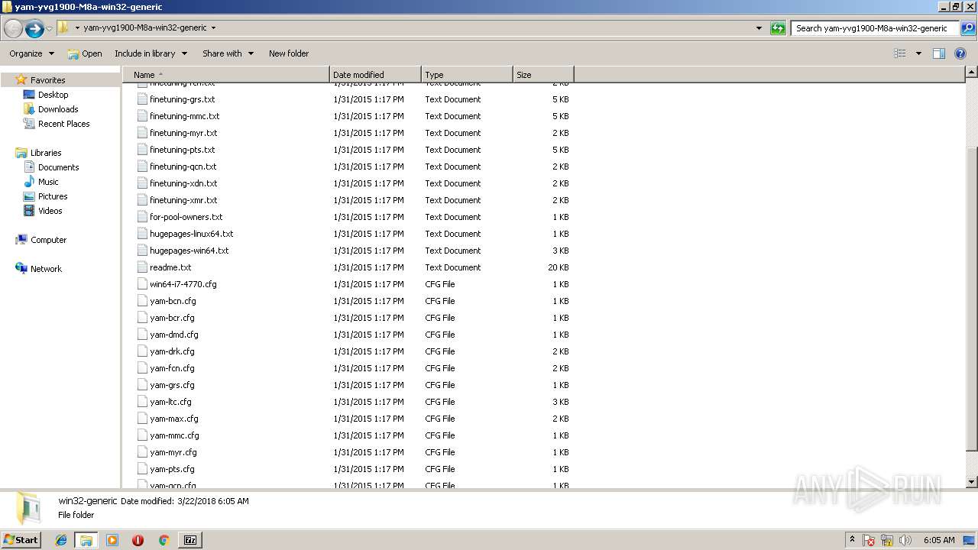This screenshot has width=978, height=550.
Task: Click the yam-grs.cfg file name
Action: tap(172, 385)
